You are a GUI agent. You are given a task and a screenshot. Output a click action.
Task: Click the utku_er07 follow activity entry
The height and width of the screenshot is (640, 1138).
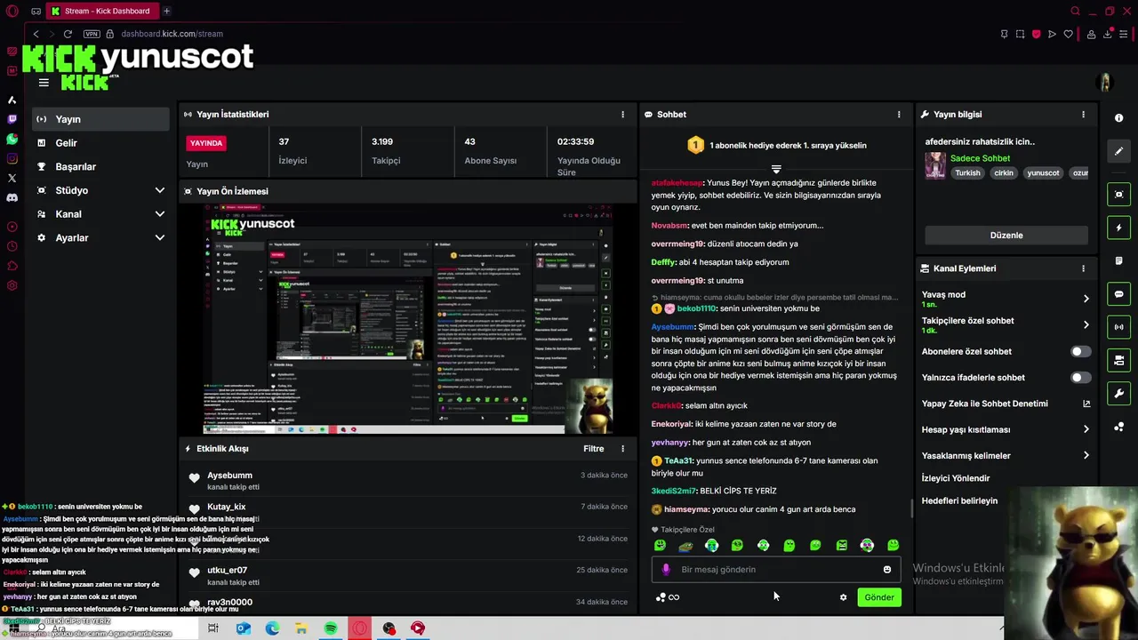406,576
